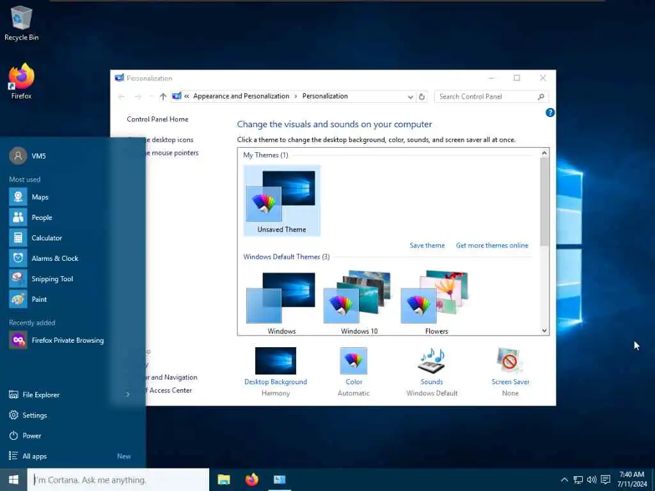
Task: Click the themes list scrollbar thumb
Action: click(544, 201)
